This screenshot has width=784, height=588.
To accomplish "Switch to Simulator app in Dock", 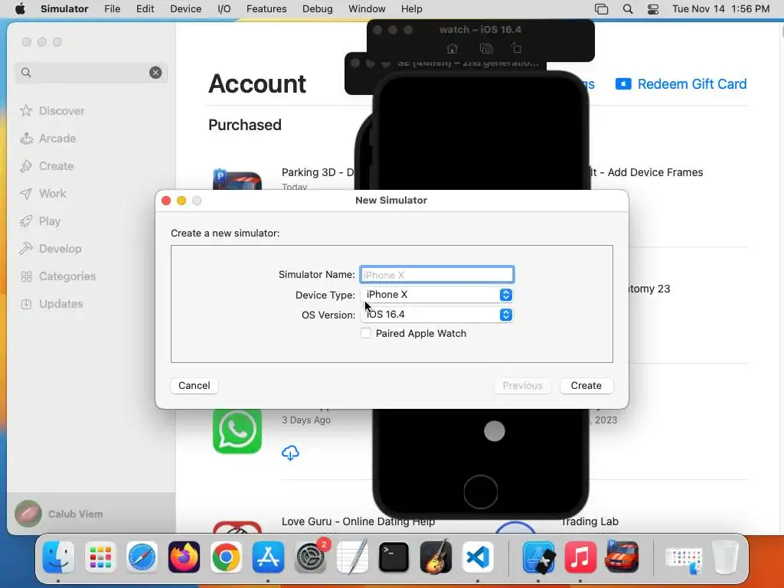I will pyautogui.click(x=538, y=557).
